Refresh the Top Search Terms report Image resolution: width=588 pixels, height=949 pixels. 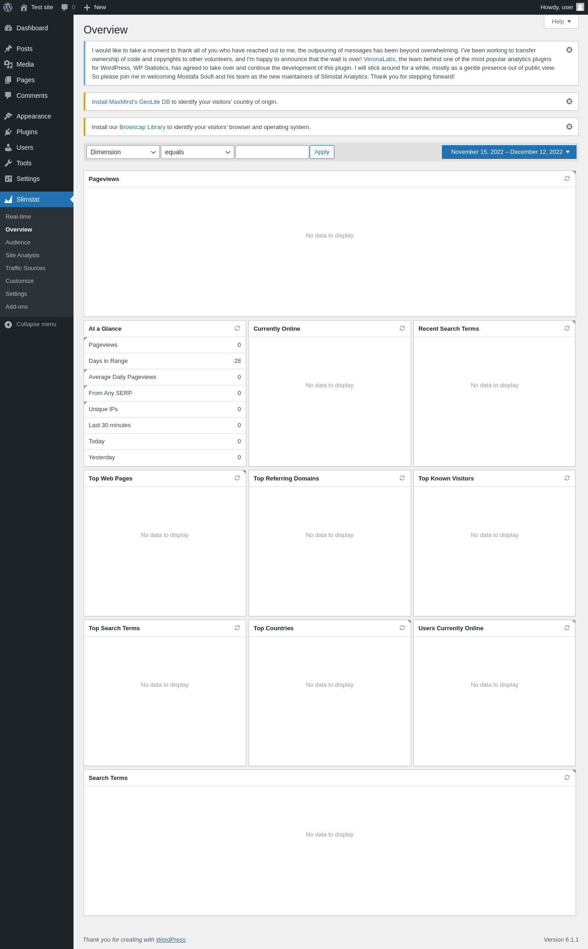[x=237, y=628]
